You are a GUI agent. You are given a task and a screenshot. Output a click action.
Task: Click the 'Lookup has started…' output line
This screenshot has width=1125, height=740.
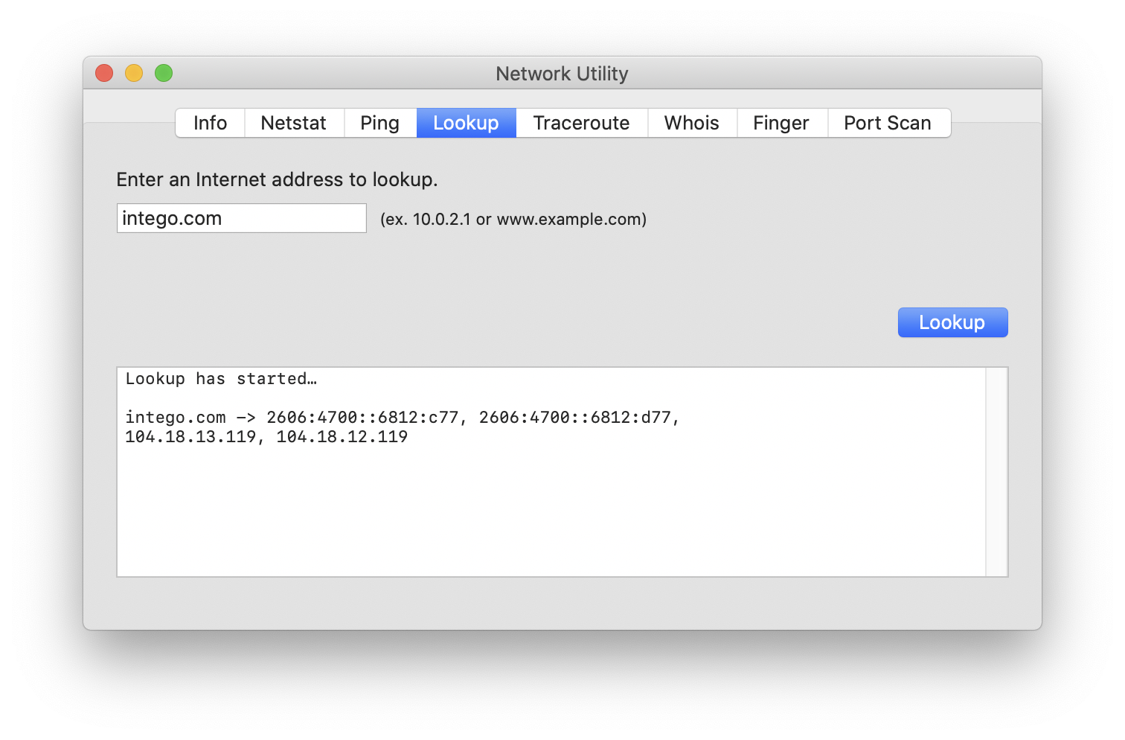221,379
